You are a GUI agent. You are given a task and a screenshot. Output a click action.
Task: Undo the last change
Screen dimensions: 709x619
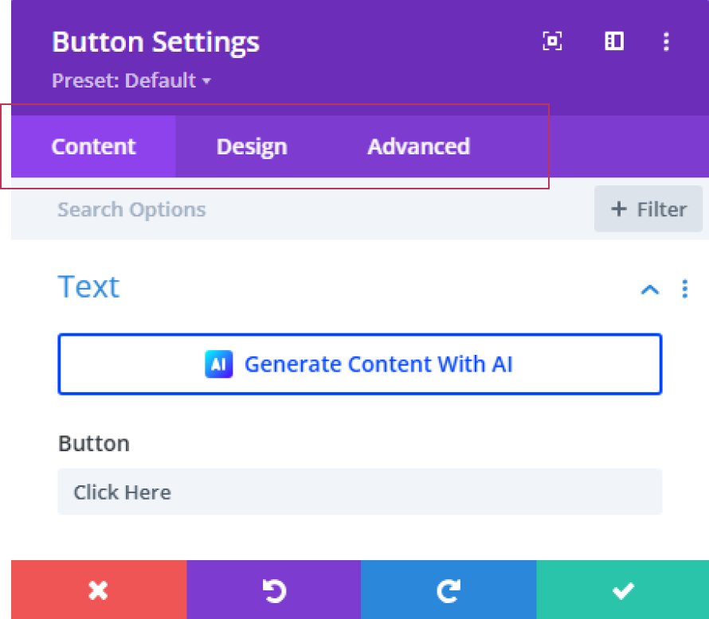point(273,590)
